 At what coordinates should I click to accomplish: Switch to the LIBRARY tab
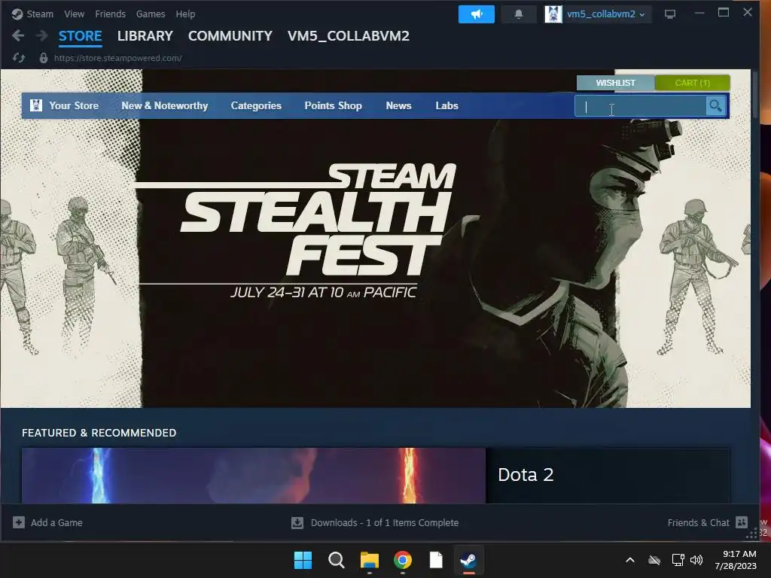(x=145, y=36)
